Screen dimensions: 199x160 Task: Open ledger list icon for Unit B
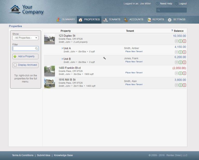pyautogui.click(x=176, y=62)
